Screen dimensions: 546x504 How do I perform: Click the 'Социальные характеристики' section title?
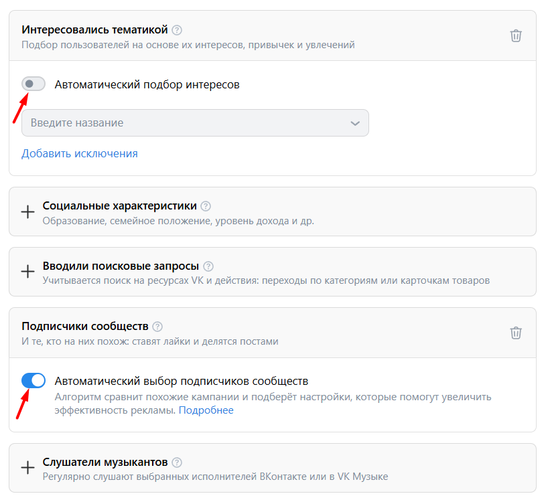pos(120,206)
